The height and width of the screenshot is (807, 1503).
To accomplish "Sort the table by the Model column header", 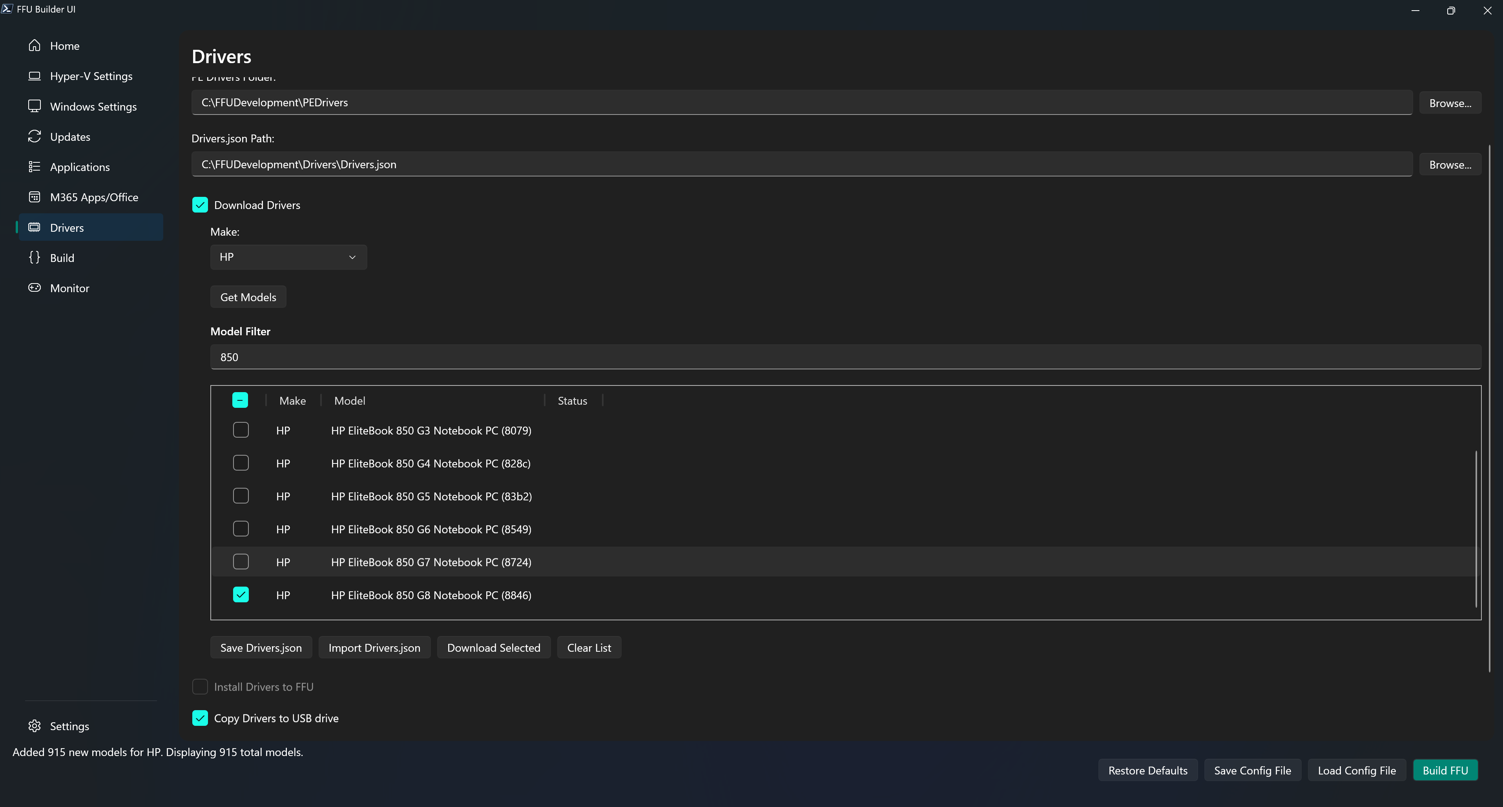I will (x=350, y=401).
